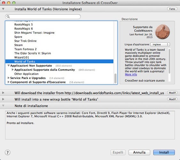Open the More info link

coord(131,75)
